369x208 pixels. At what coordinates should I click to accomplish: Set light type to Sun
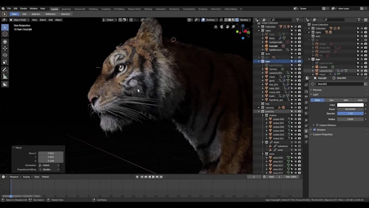[332, 100]
